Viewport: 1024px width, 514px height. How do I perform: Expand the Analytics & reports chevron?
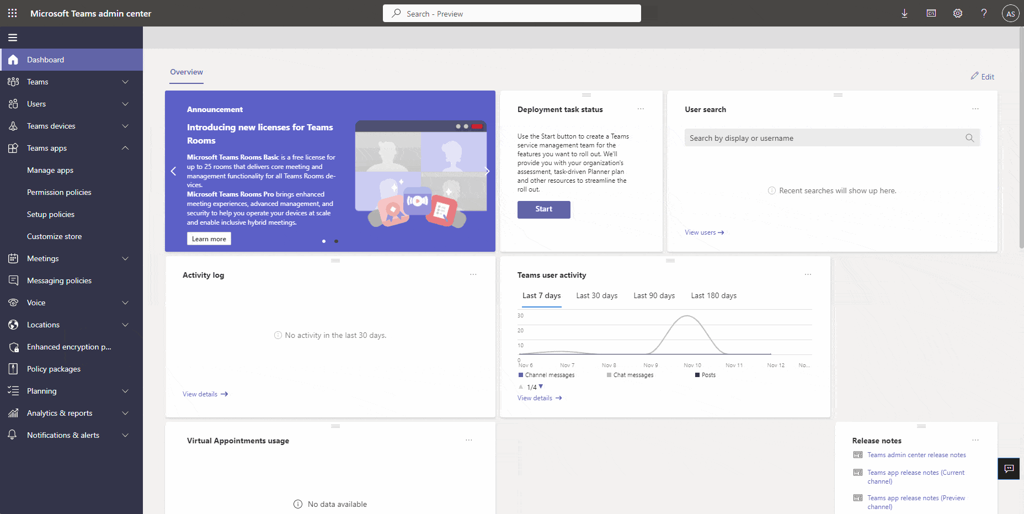[x=125, y=413]
